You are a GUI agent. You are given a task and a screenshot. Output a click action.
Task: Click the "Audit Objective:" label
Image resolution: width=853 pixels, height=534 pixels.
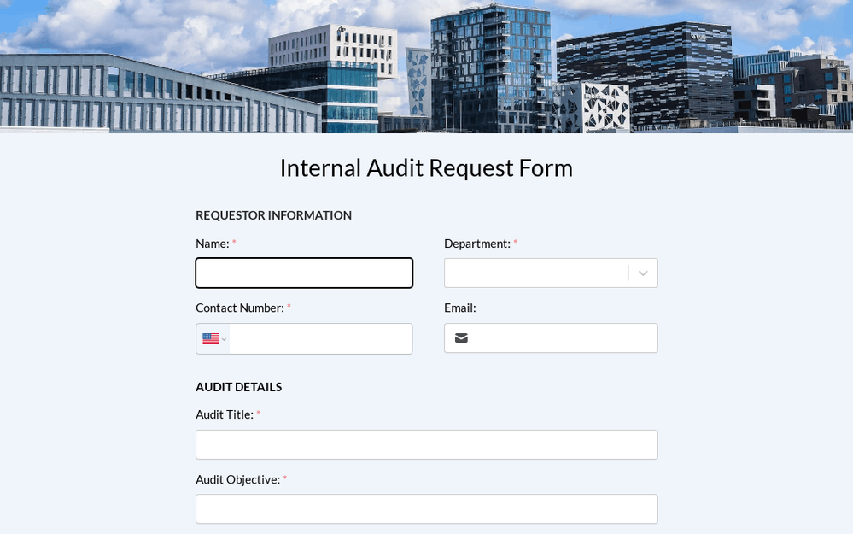tap(237, 479)
